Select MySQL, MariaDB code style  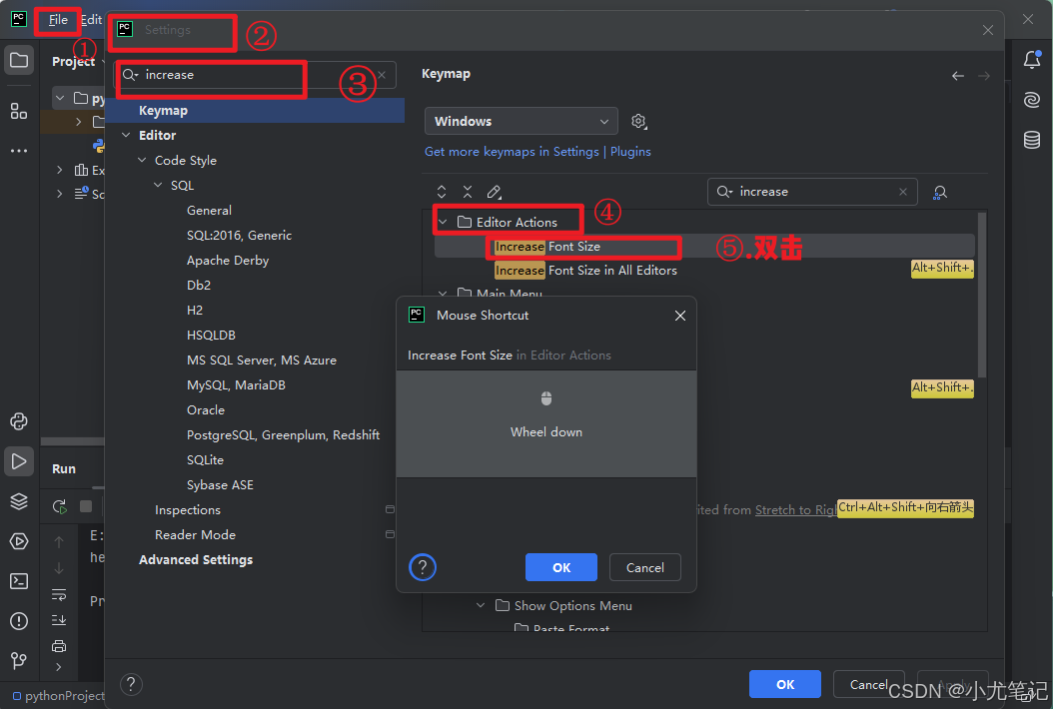click(x=236, y=384)
